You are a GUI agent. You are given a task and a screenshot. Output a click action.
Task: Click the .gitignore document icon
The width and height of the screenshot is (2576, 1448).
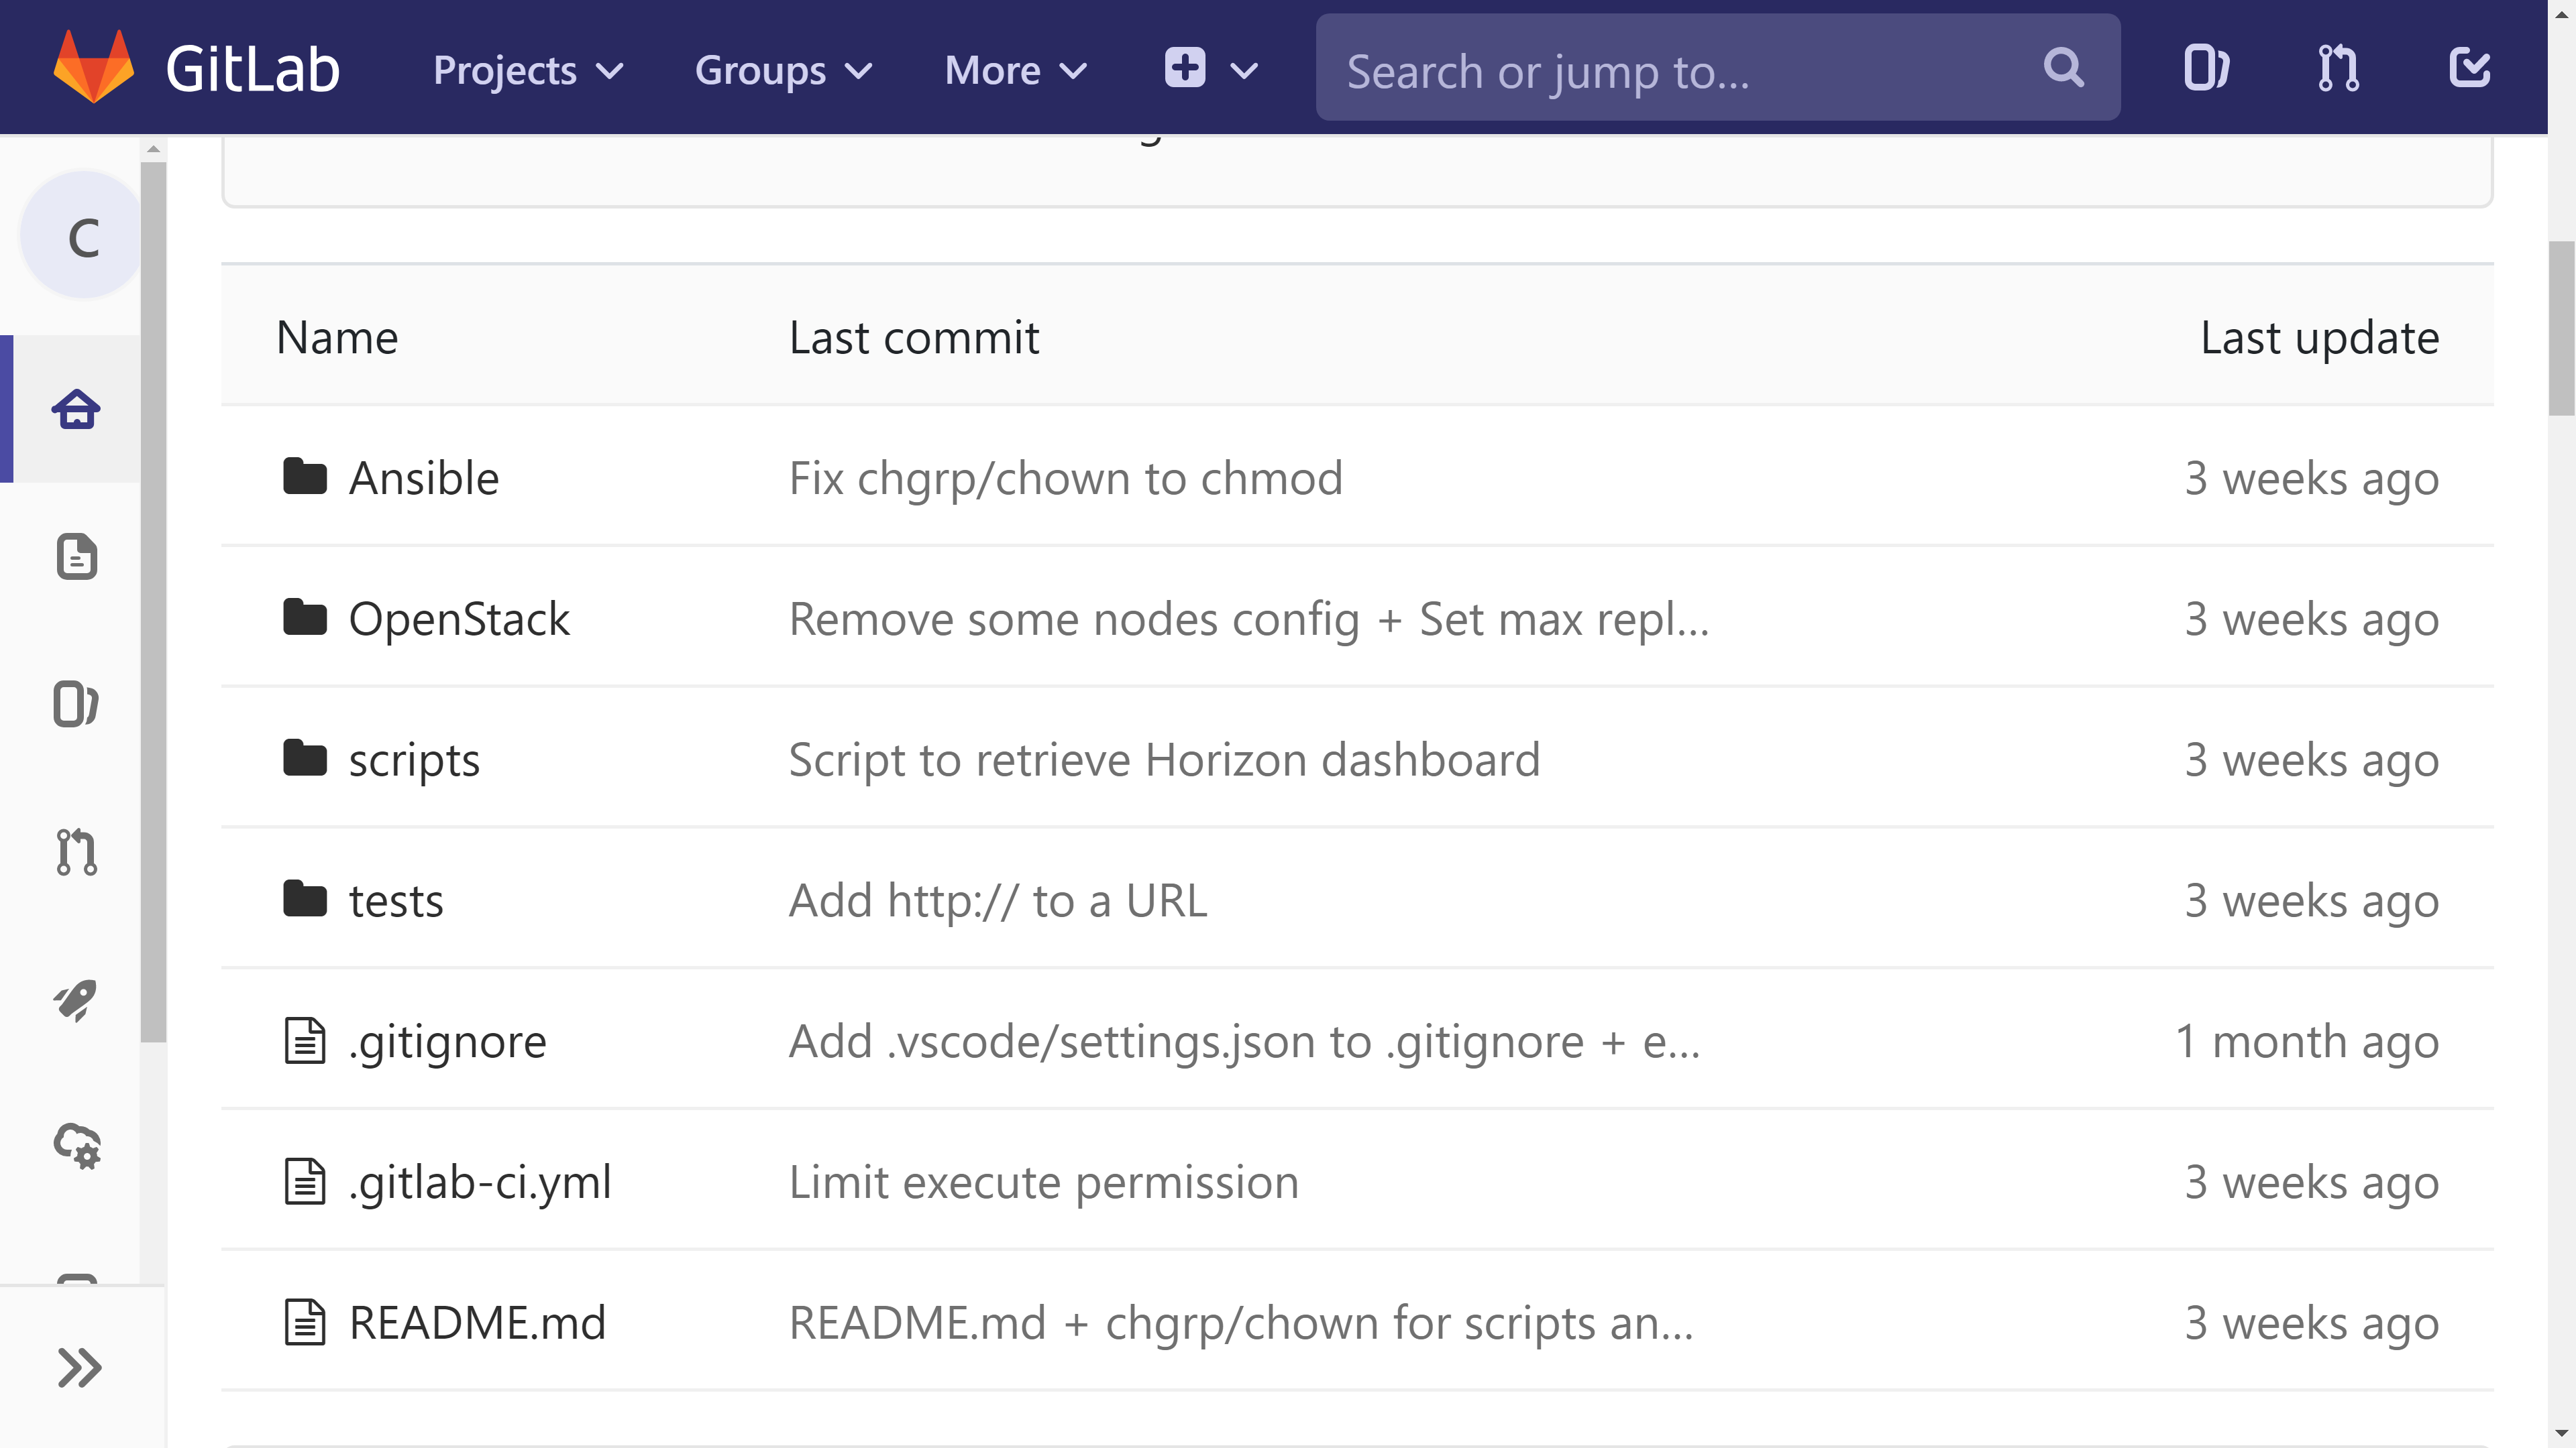[x=304, y=1041]
